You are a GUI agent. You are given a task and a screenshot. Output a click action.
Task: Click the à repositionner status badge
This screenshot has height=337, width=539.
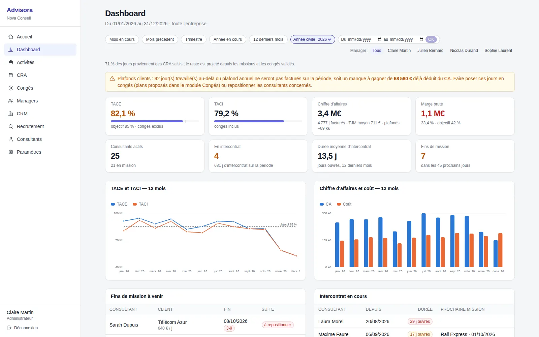[278, 325]
